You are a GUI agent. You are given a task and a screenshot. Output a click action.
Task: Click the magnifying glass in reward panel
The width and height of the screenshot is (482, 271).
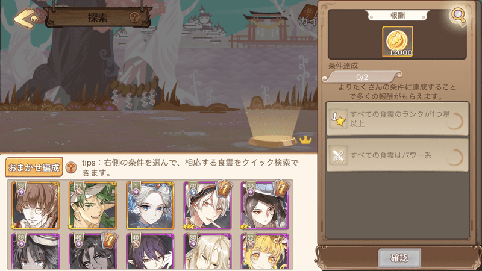point(459,16)
